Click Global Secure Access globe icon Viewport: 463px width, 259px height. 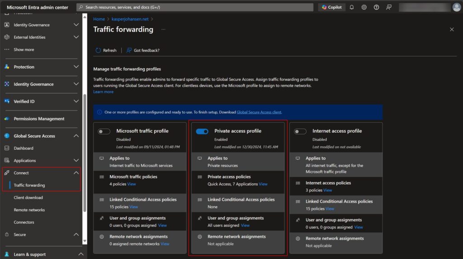[x=7, y=136]
